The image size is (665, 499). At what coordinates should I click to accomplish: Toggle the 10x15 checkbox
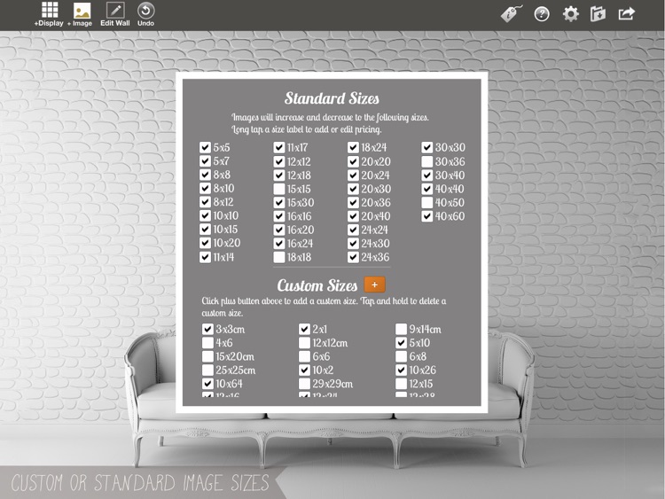tap(206, 230)
